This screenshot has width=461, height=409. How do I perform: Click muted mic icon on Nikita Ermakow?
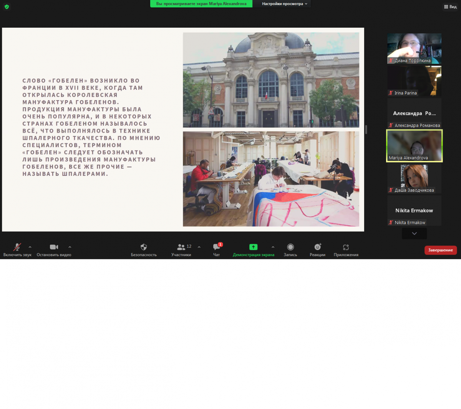pos(391,222)
